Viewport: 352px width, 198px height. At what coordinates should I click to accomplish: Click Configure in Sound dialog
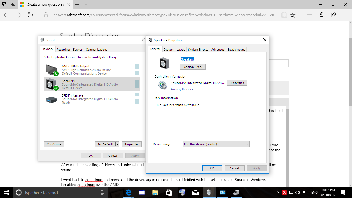point(54,144)
